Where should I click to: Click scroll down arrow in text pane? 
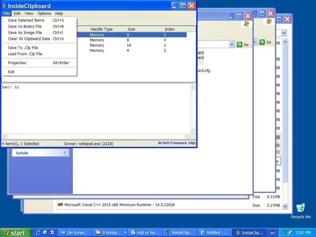point(193,130)
